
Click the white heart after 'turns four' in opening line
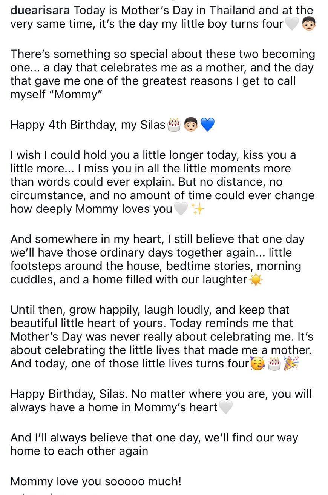pos(292,24)
